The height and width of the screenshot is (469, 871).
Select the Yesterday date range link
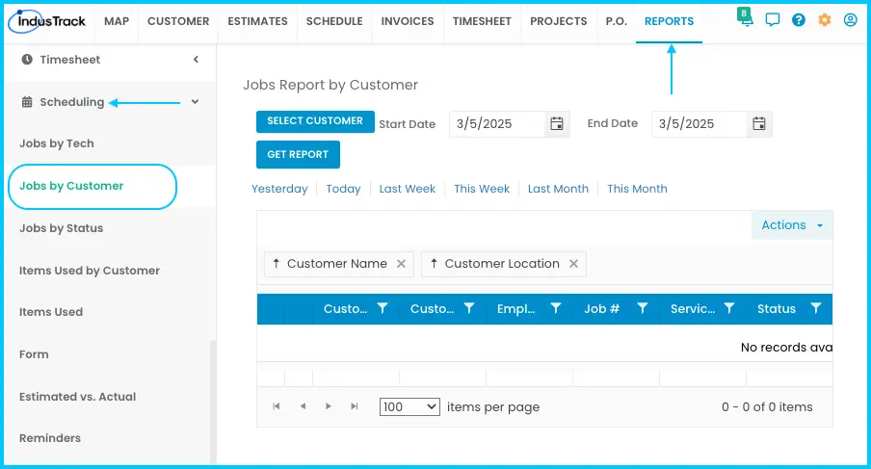[x=279, y=189]
